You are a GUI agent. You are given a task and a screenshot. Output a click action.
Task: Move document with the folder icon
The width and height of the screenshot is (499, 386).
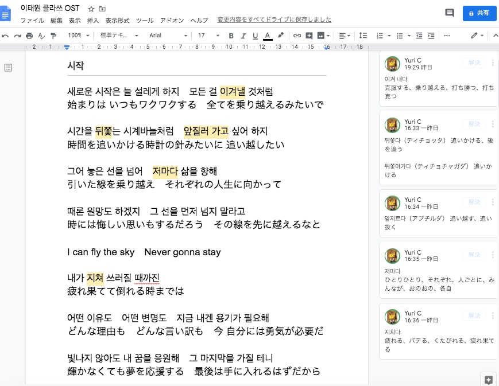click(x=102, y=9)
